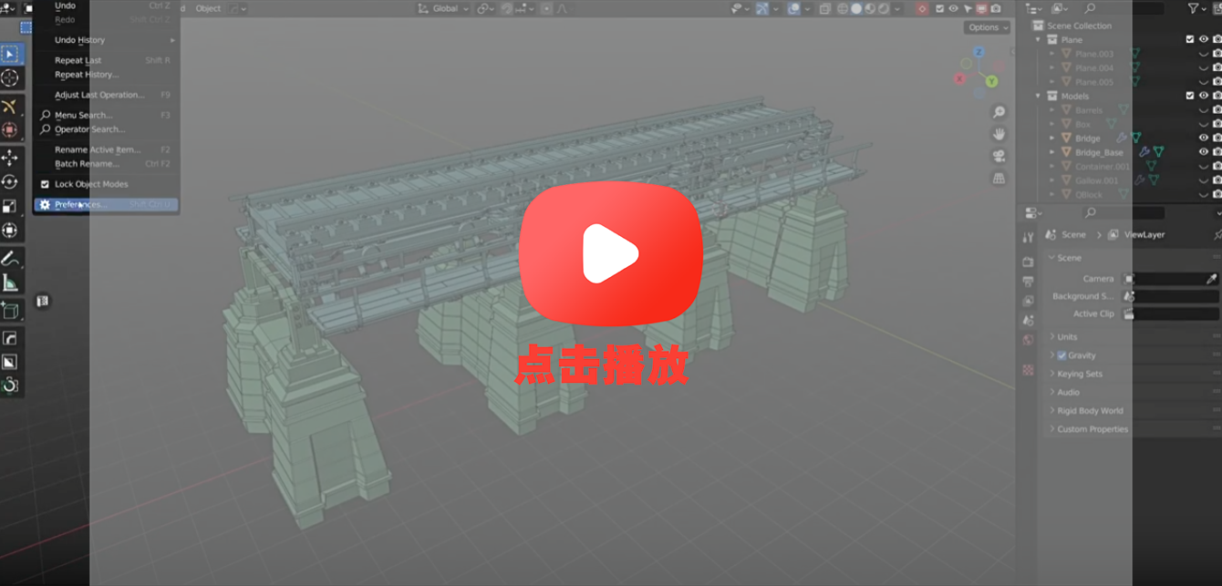Open the Texture properties tab
The width and height of the screenshot is (1222, 586).
[1029, 371]
